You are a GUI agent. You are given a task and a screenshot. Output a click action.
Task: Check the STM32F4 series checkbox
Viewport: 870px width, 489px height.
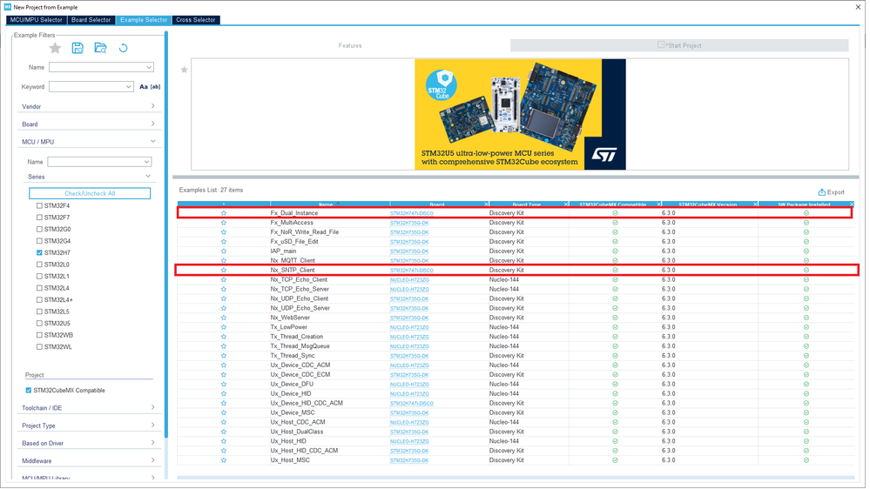39,205
